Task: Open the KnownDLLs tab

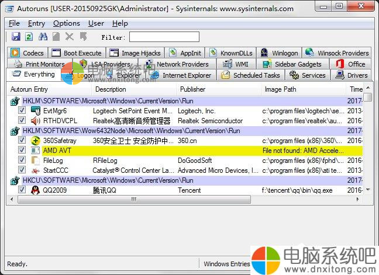Action: [231, 53]
